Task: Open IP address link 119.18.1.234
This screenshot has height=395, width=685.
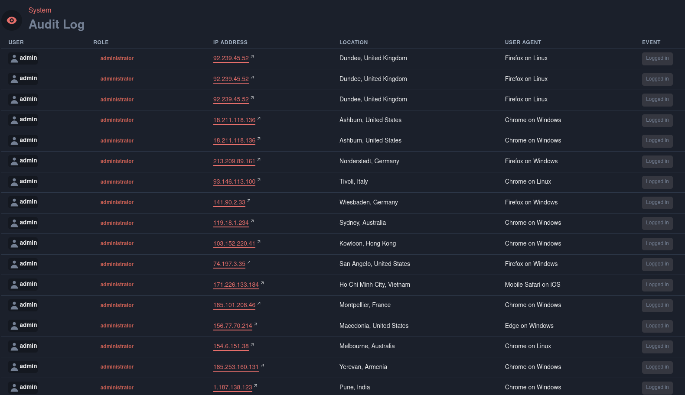Action: [x=231, y=223]
